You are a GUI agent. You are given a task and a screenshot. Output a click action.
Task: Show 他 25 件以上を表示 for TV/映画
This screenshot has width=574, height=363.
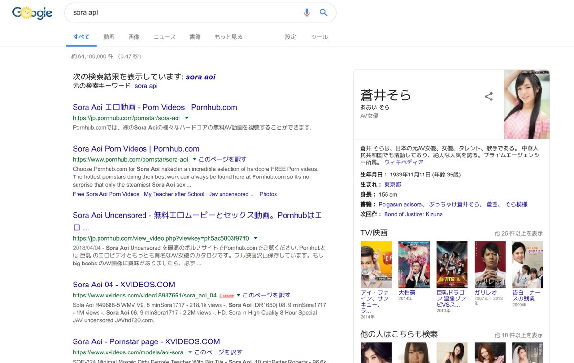(519, 233)
